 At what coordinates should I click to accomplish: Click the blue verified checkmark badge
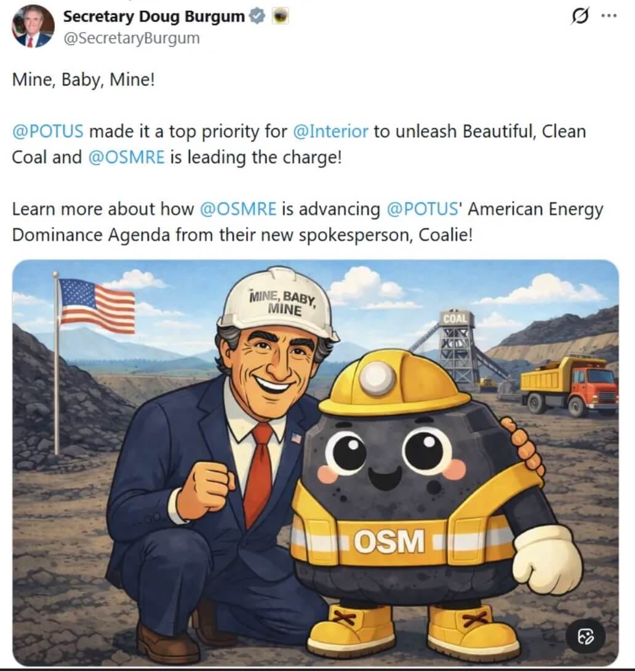point(257,16)
